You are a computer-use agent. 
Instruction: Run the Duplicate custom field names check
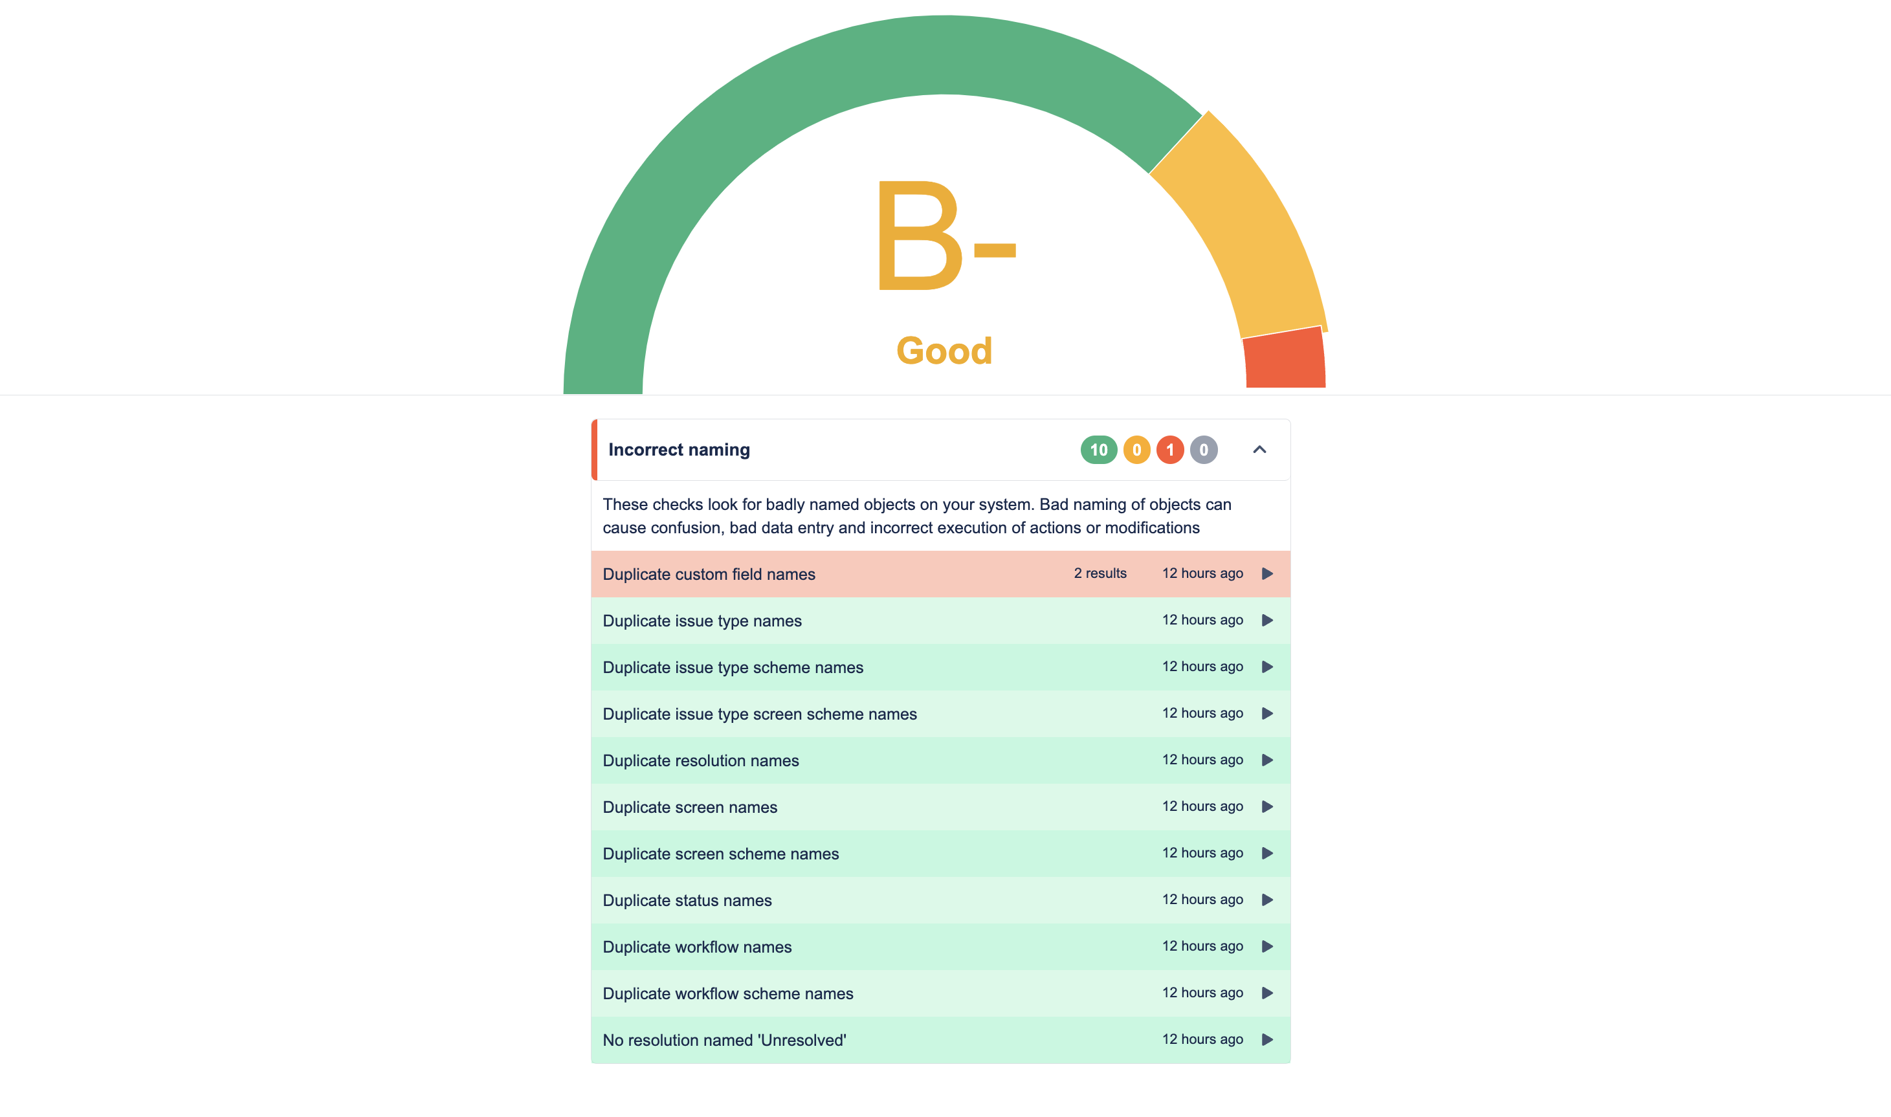[1267, 573]
